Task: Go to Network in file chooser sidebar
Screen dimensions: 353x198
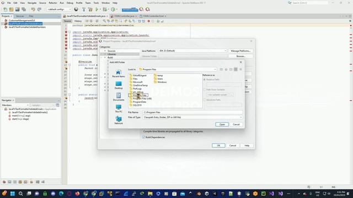Action: [x=119, y=120]
